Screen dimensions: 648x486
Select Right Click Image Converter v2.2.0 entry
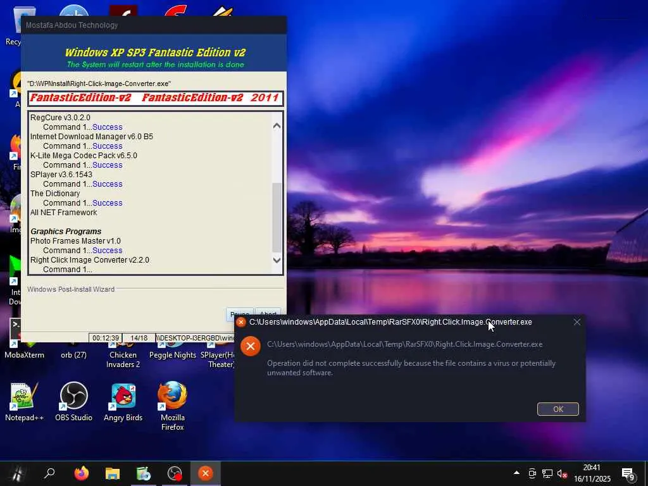90,260
